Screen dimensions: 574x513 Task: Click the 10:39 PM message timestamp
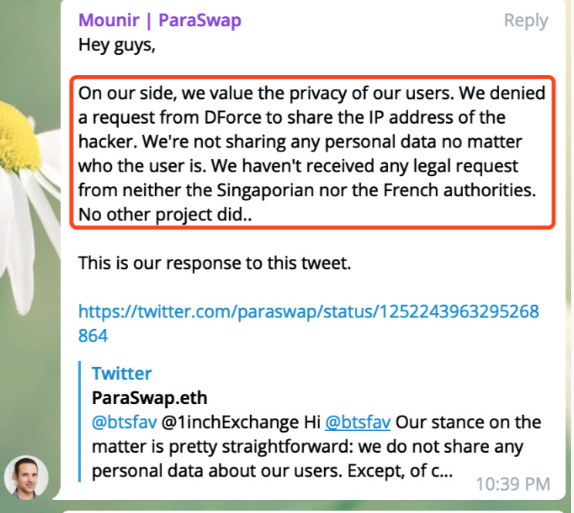click(512, 484)
